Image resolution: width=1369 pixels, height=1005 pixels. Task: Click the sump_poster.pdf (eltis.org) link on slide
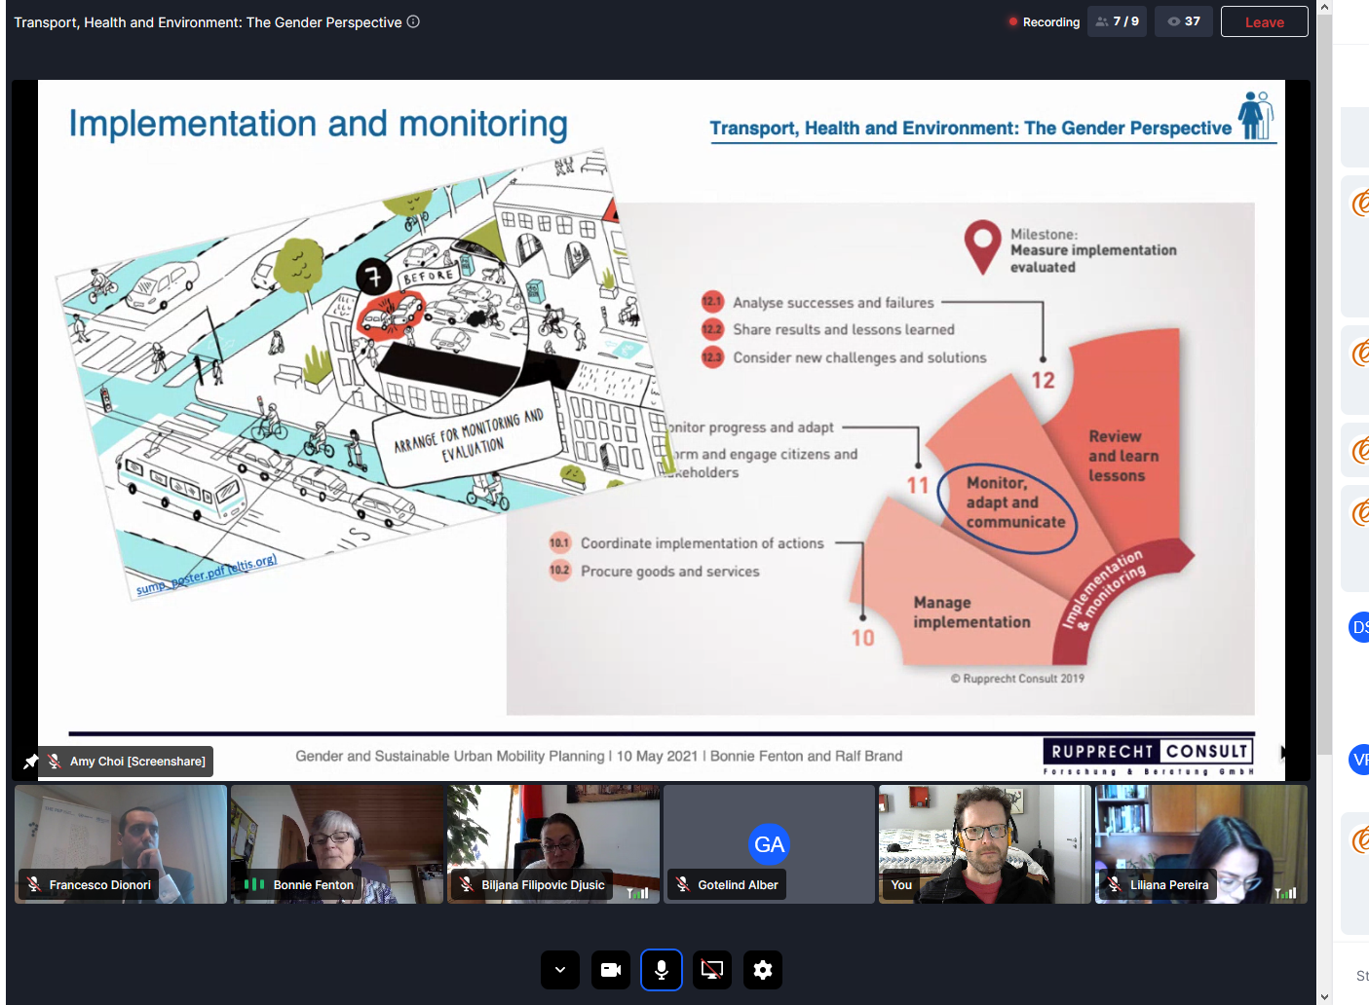207,575
